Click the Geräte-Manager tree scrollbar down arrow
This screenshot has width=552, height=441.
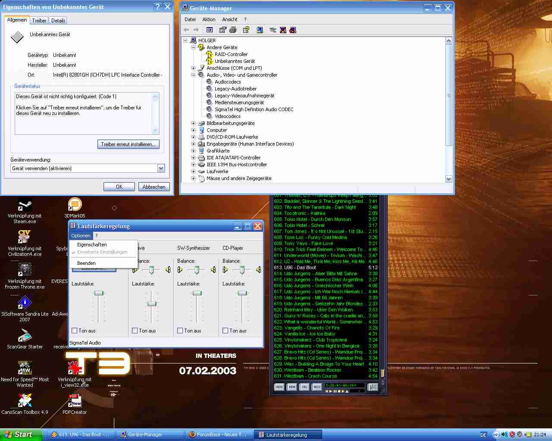coord(448,179)
